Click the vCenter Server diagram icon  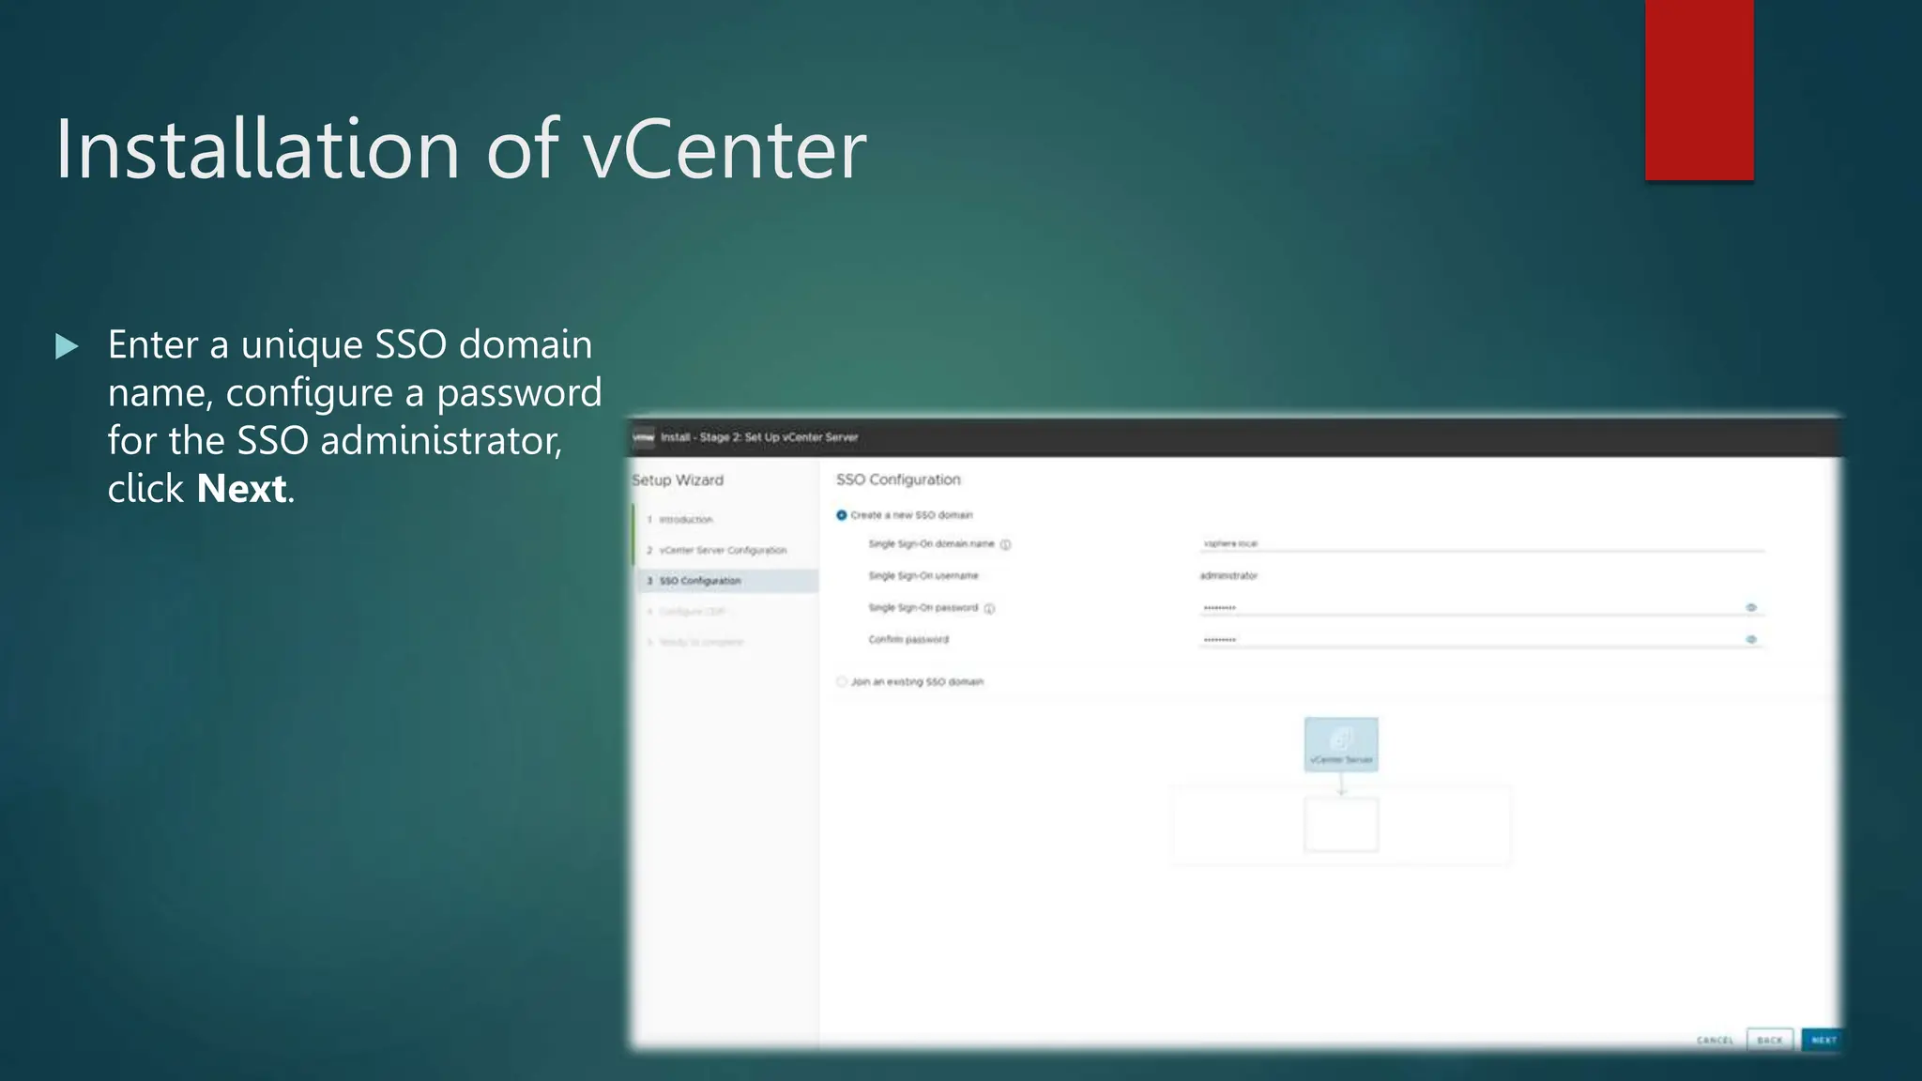1341,745
